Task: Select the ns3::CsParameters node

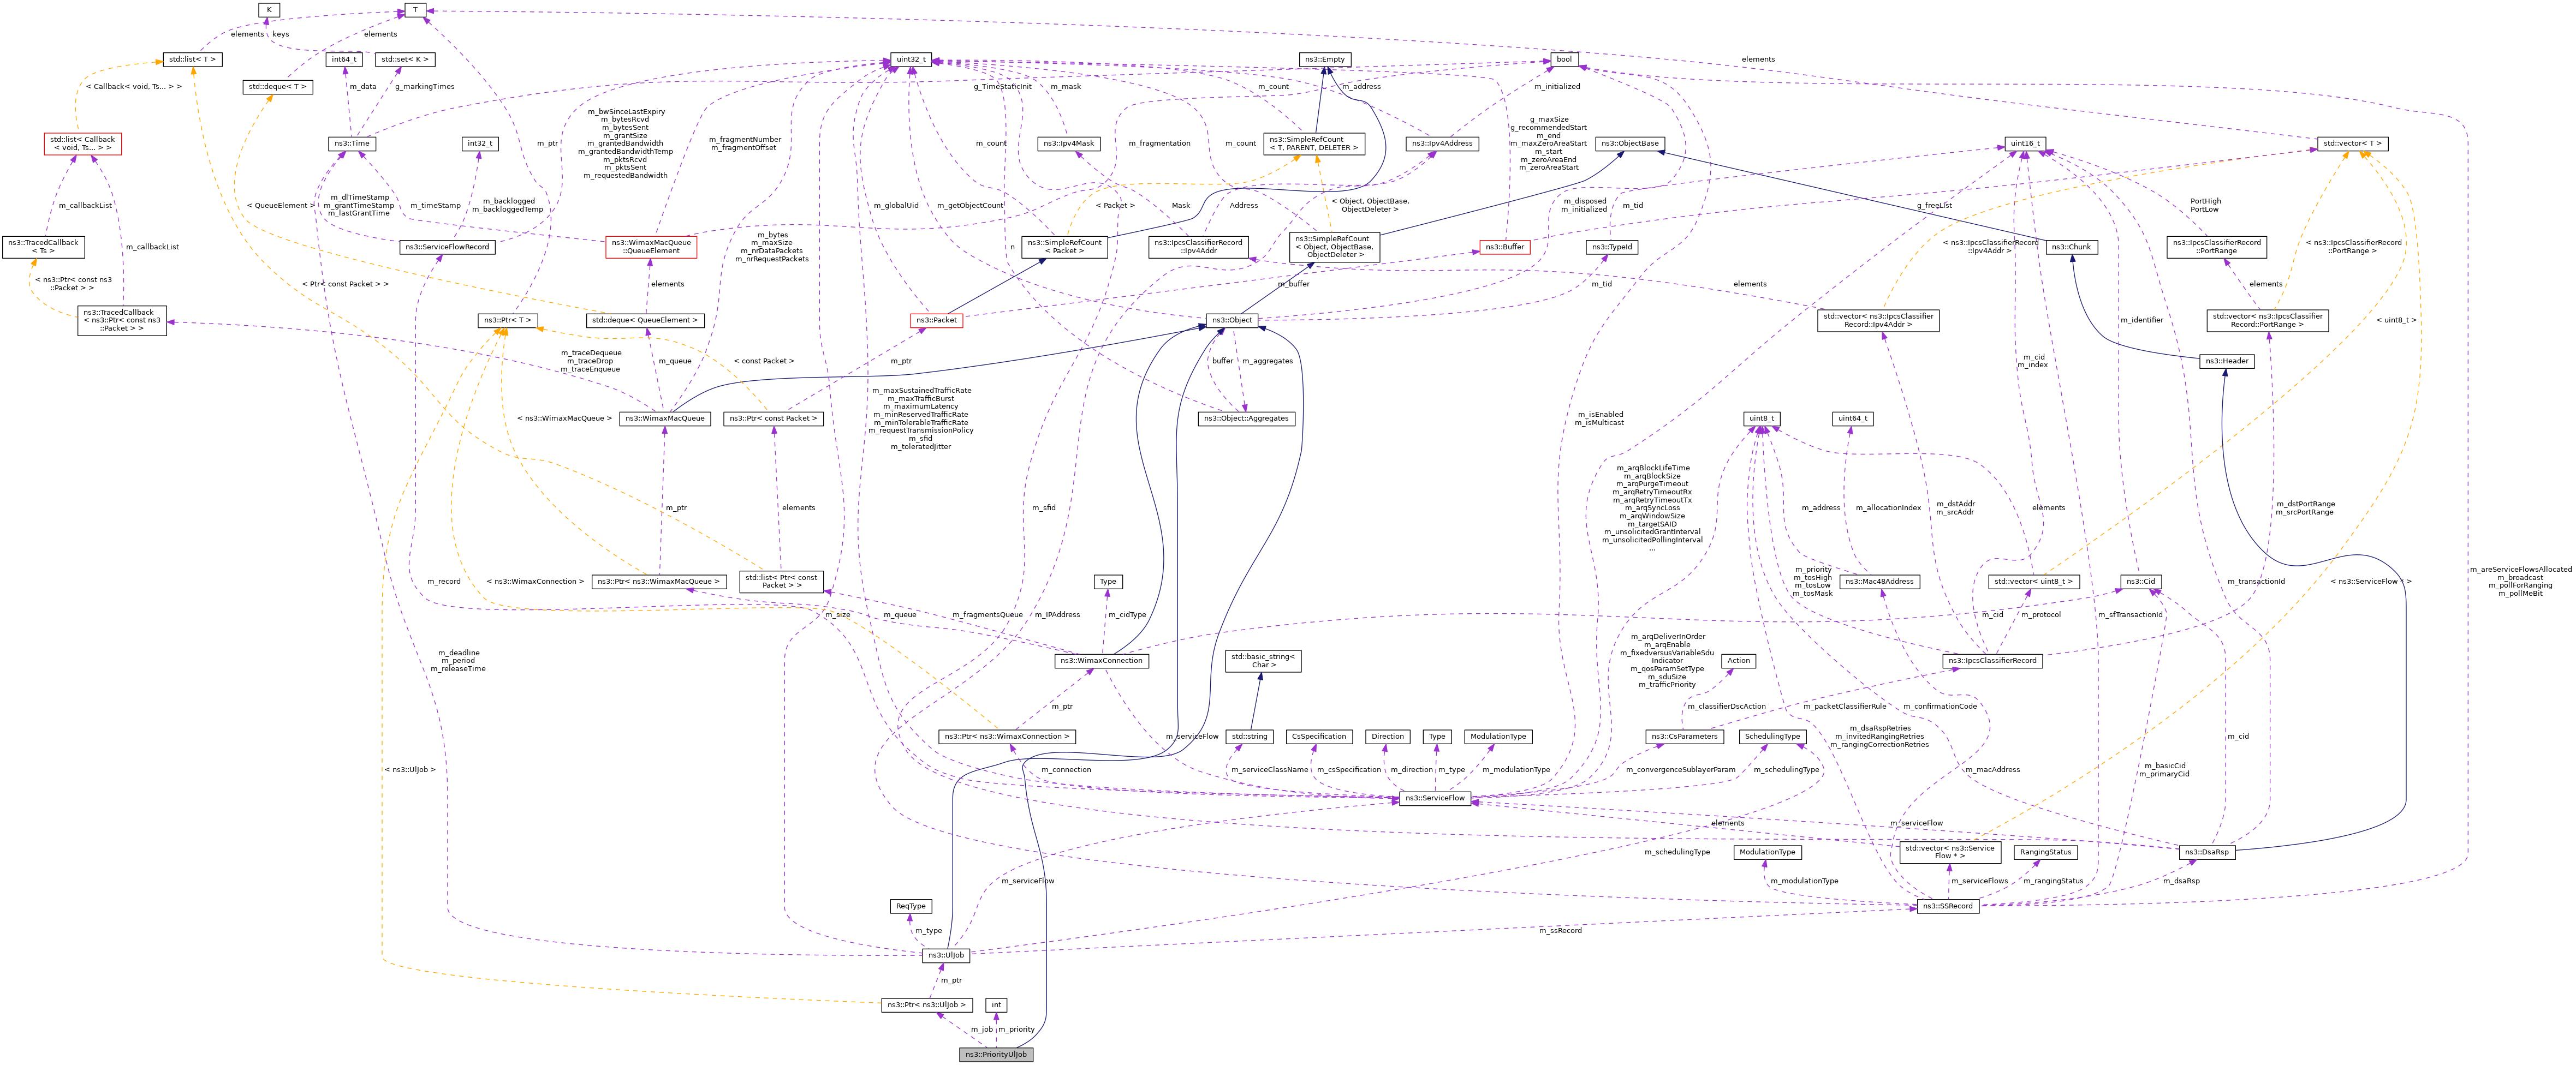Action: click(1685, 737)
